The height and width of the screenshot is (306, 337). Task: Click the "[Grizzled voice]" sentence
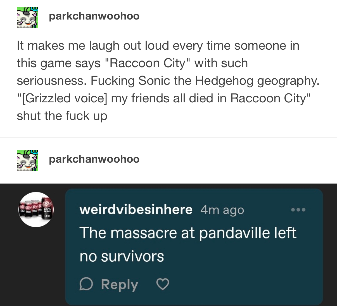point(164,98)
